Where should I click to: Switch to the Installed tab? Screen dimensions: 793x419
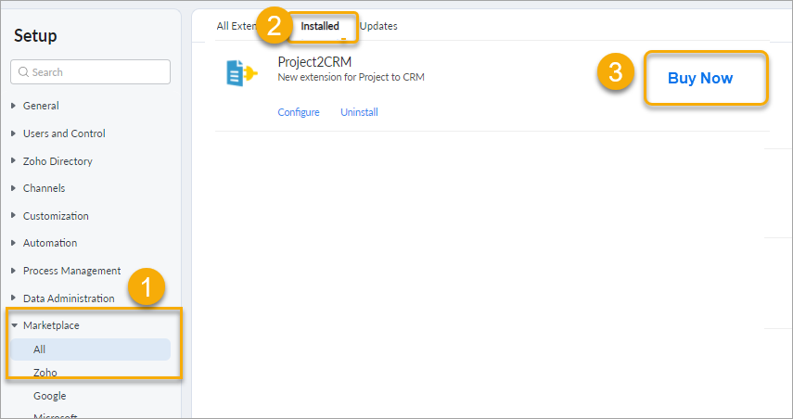pyautogui.click(x=320, y=26)
